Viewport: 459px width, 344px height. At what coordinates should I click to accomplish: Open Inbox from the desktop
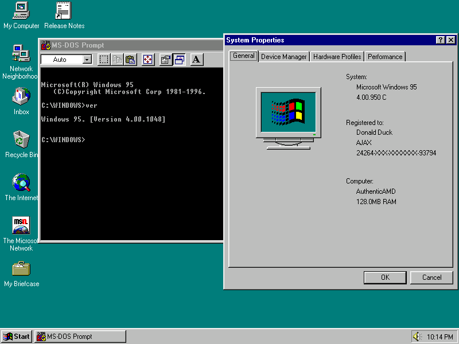[x=20, y=97]
